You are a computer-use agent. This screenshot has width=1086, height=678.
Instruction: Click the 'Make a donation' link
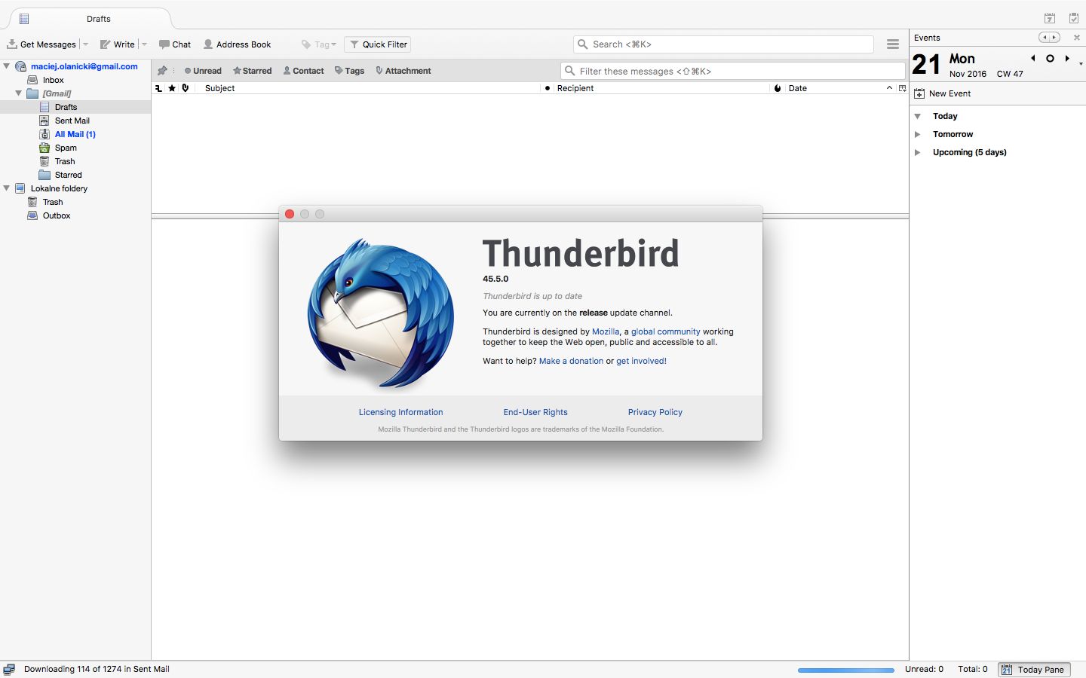pyautogui.click(x=571, y=361)
